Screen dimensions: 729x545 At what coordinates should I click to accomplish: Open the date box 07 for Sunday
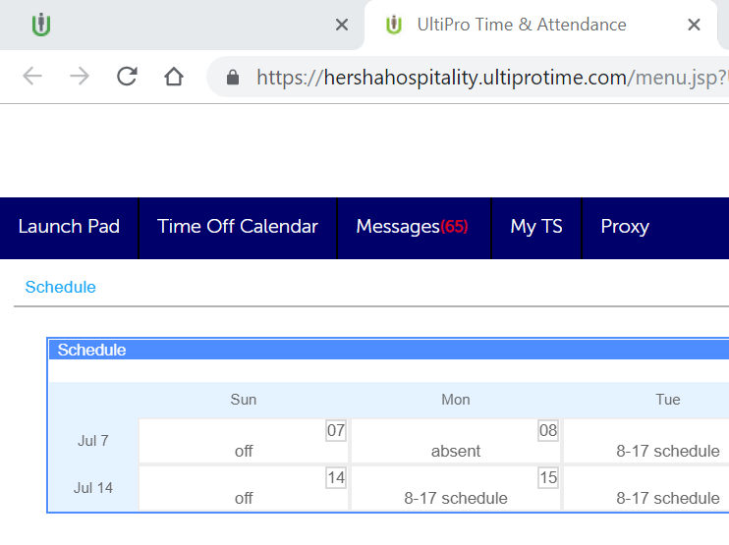point(336,430)
